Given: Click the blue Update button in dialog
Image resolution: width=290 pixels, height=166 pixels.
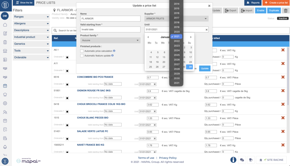Looking at the screenshot, I should coord(204,68).
